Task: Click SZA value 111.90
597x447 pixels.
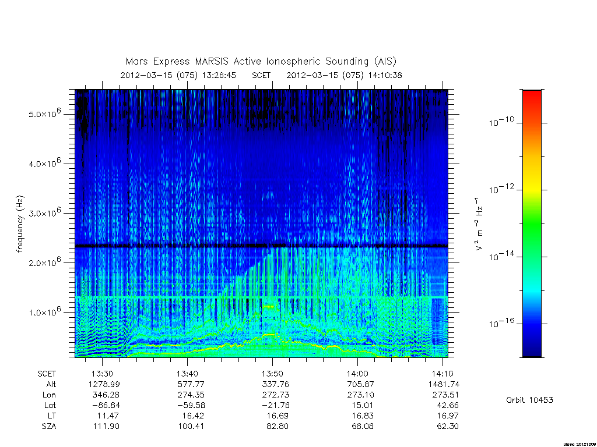Action: tap(106, 426)
